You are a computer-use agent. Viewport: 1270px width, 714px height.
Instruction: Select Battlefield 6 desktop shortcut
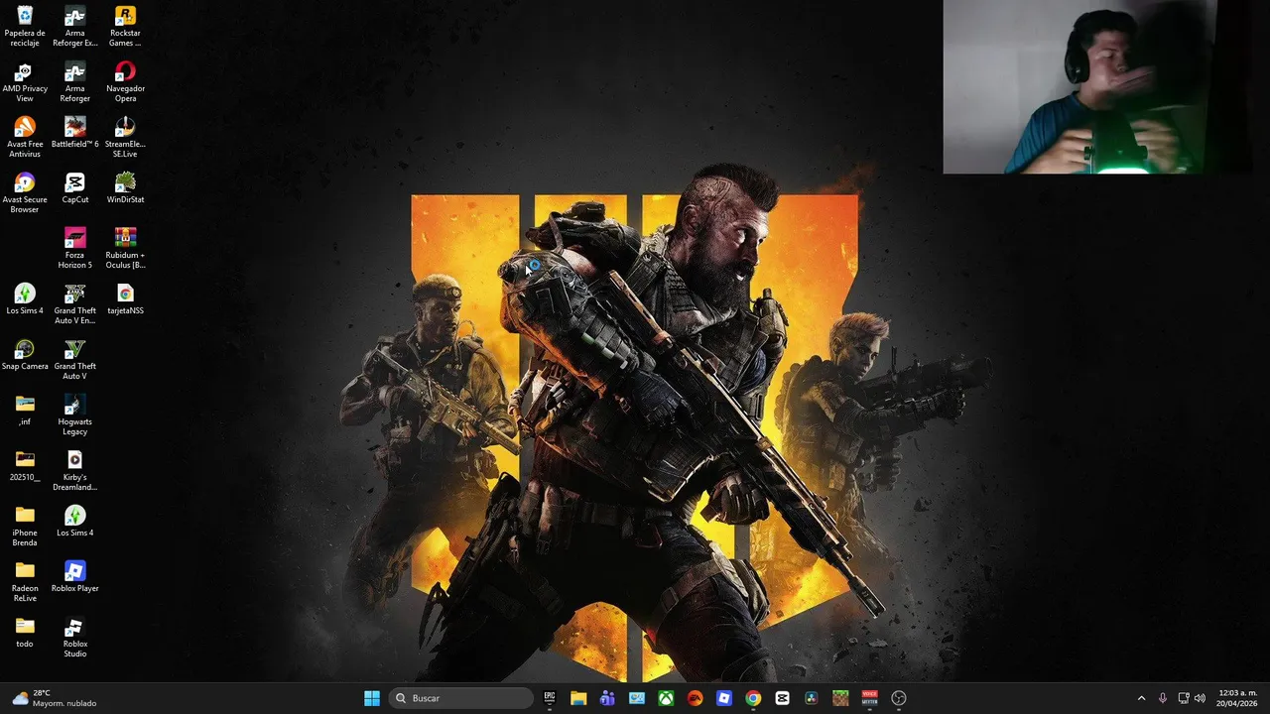[x=74, y=132]
